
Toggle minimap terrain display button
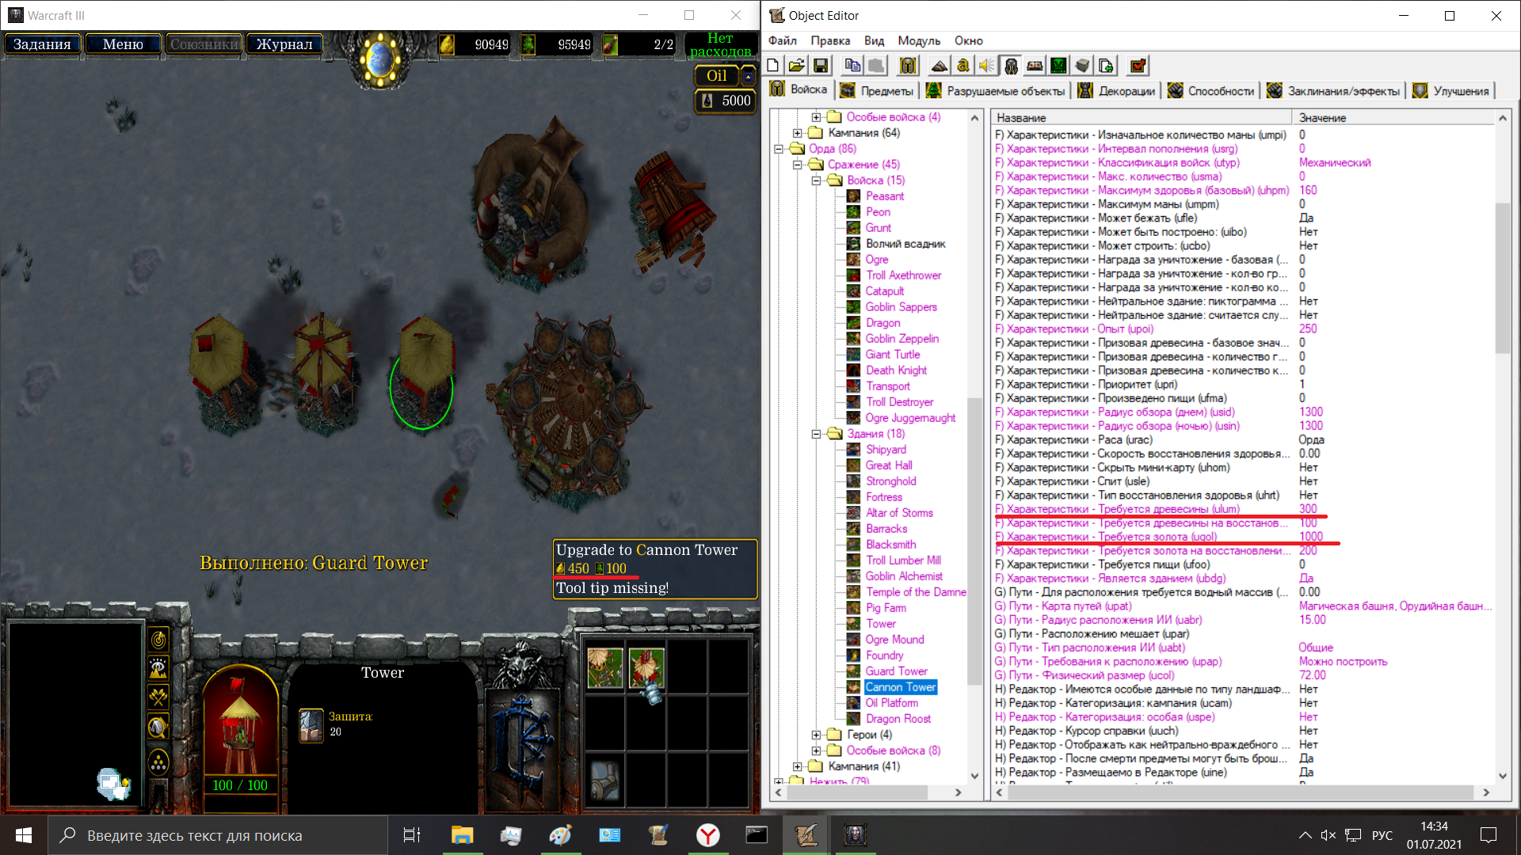pos(158,668)
